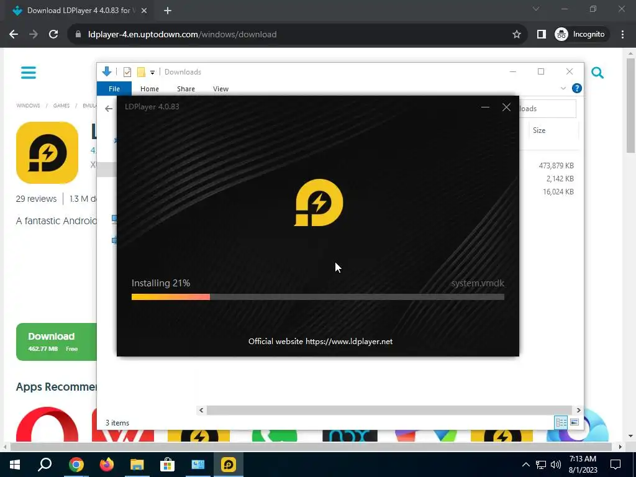
Task: Open a new browser tab
Action: click(x=168, y=11)
